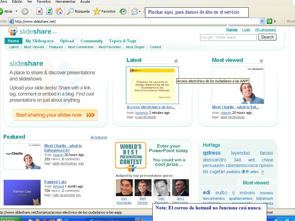Open the Most Zinged link
Screen dimensions: 295x221
[135, 47]
